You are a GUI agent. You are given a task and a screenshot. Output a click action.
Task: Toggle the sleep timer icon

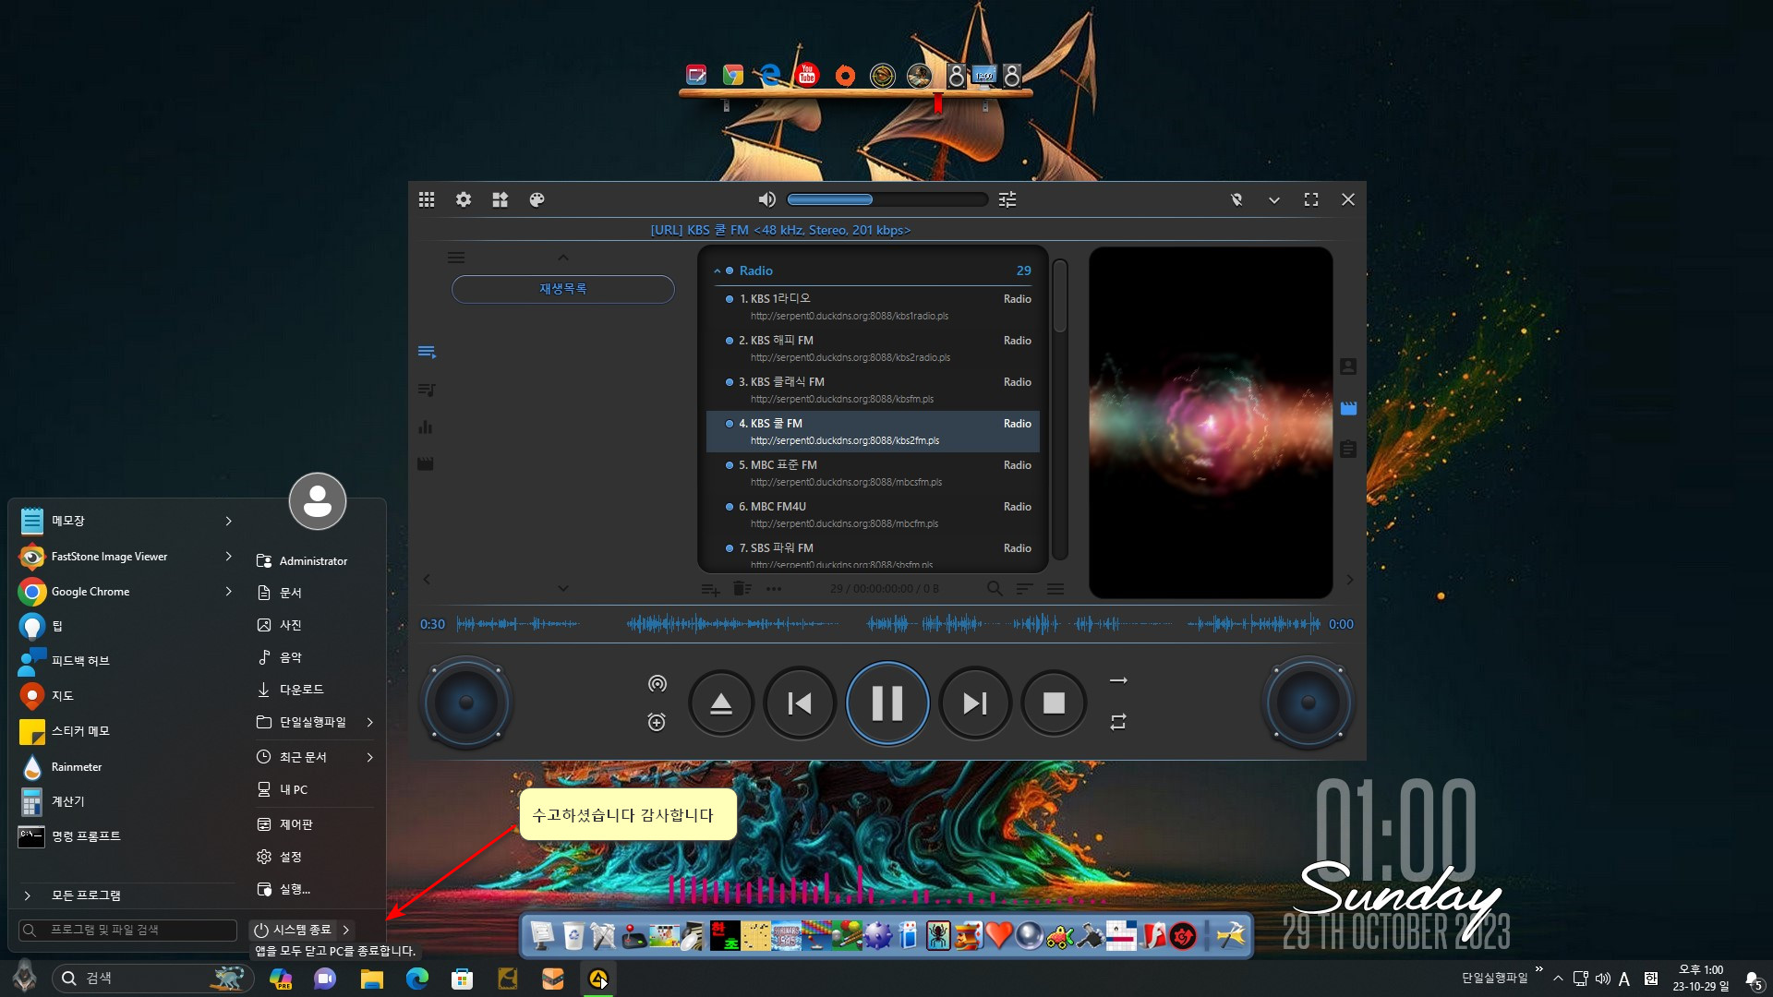(657, 722)
